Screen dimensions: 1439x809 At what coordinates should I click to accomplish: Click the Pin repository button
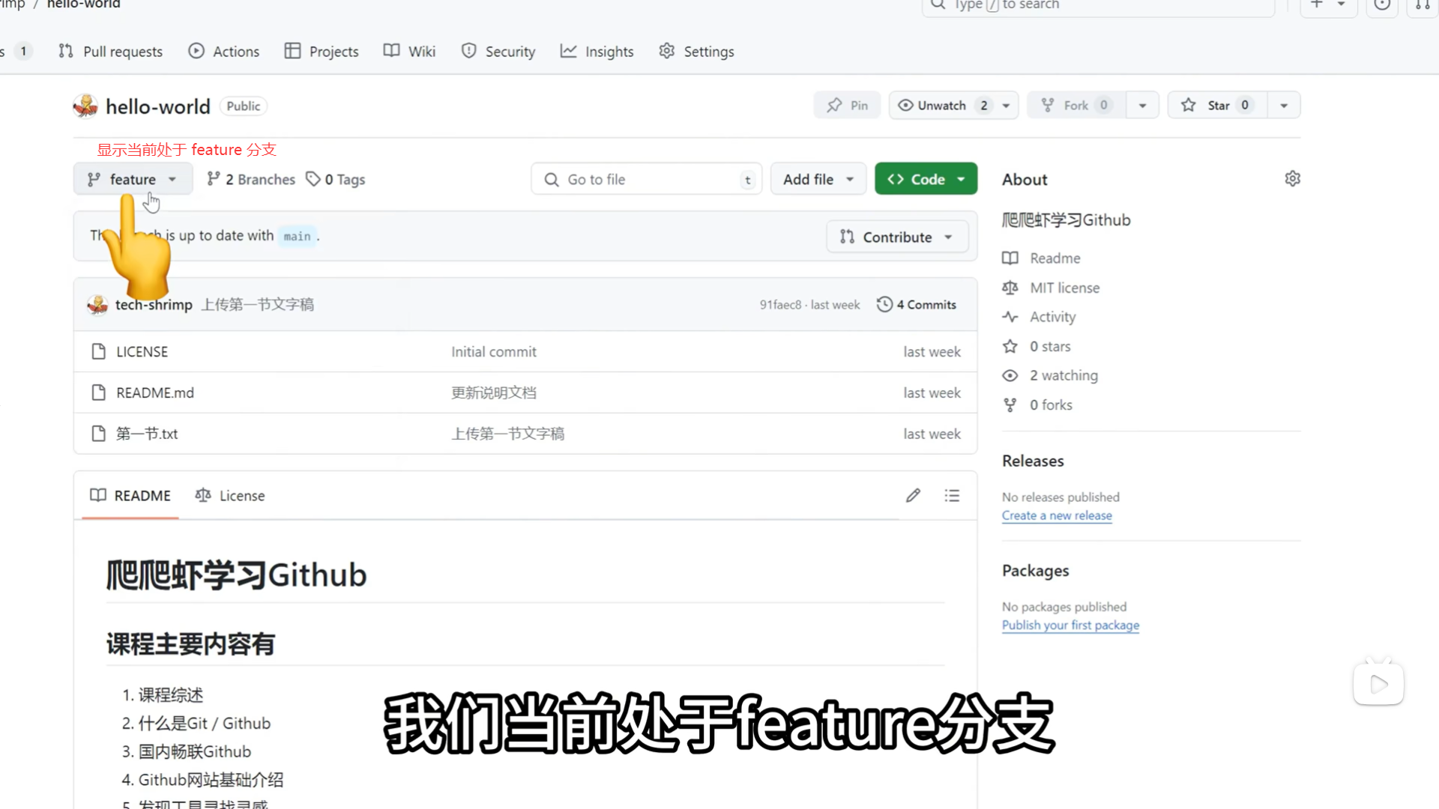(x=847, y=106)
